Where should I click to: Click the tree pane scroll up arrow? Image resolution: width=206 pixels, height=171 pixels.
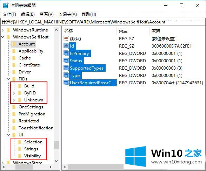(x=57, y=30)
